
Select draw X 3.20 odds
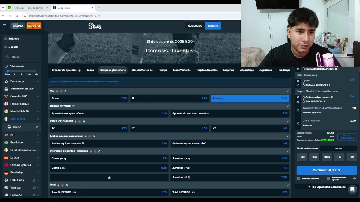point(169,98)
